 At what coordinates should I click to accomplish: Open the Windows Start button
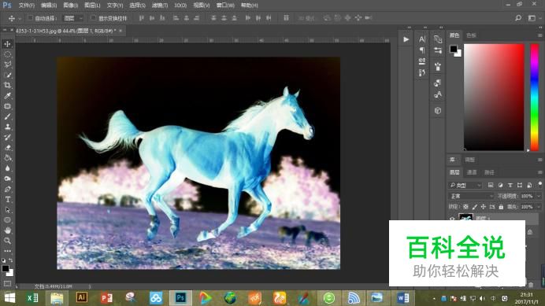coord(9,298)
